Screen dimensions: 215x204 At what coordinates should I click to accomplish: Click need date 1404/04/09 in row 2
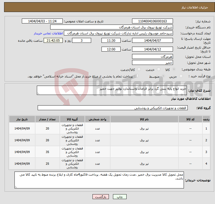click(22, 140)
